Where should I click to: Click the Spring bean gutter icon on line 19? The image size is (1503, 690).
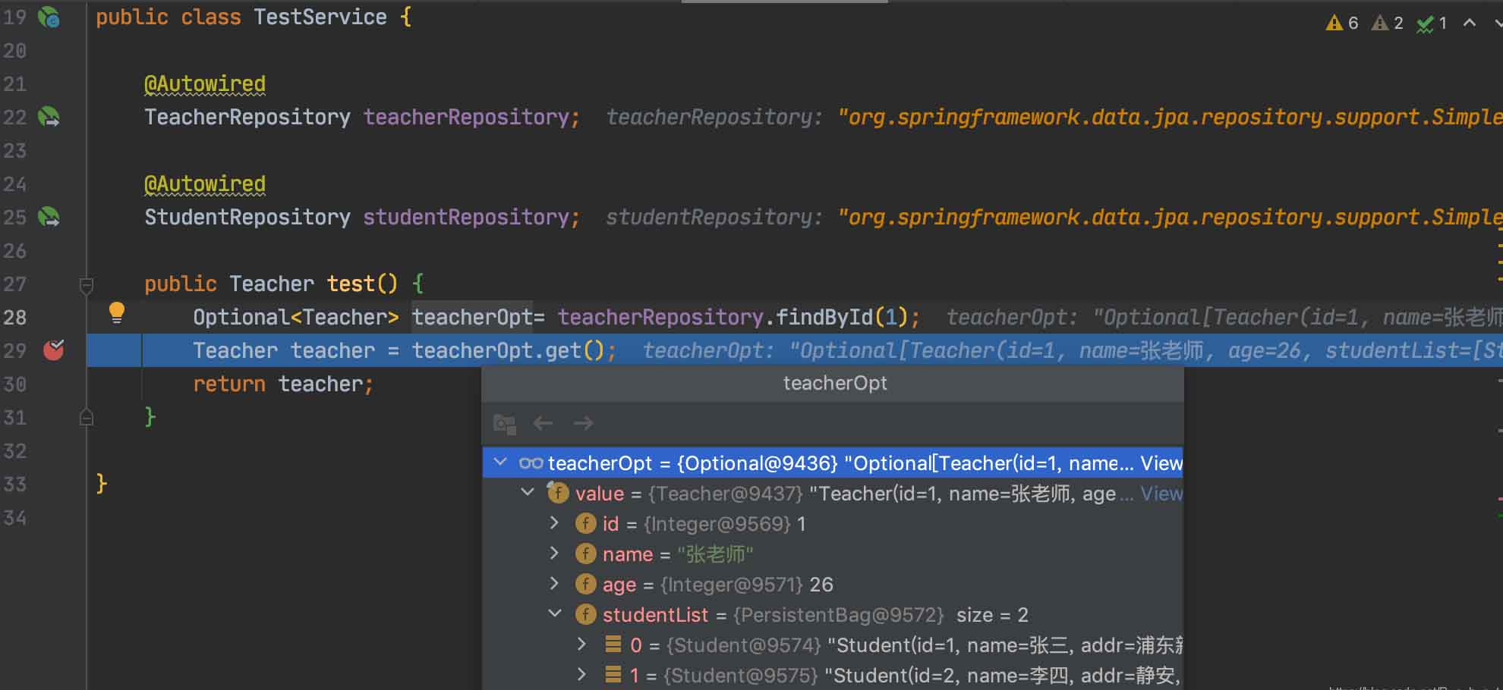tap(49, 17)
